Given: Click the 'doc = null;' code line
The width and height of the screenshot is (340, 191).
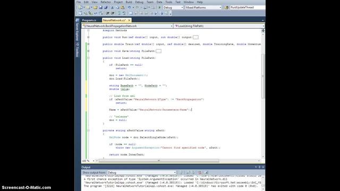Looking at the screenshot, I should tap(118, 120).
